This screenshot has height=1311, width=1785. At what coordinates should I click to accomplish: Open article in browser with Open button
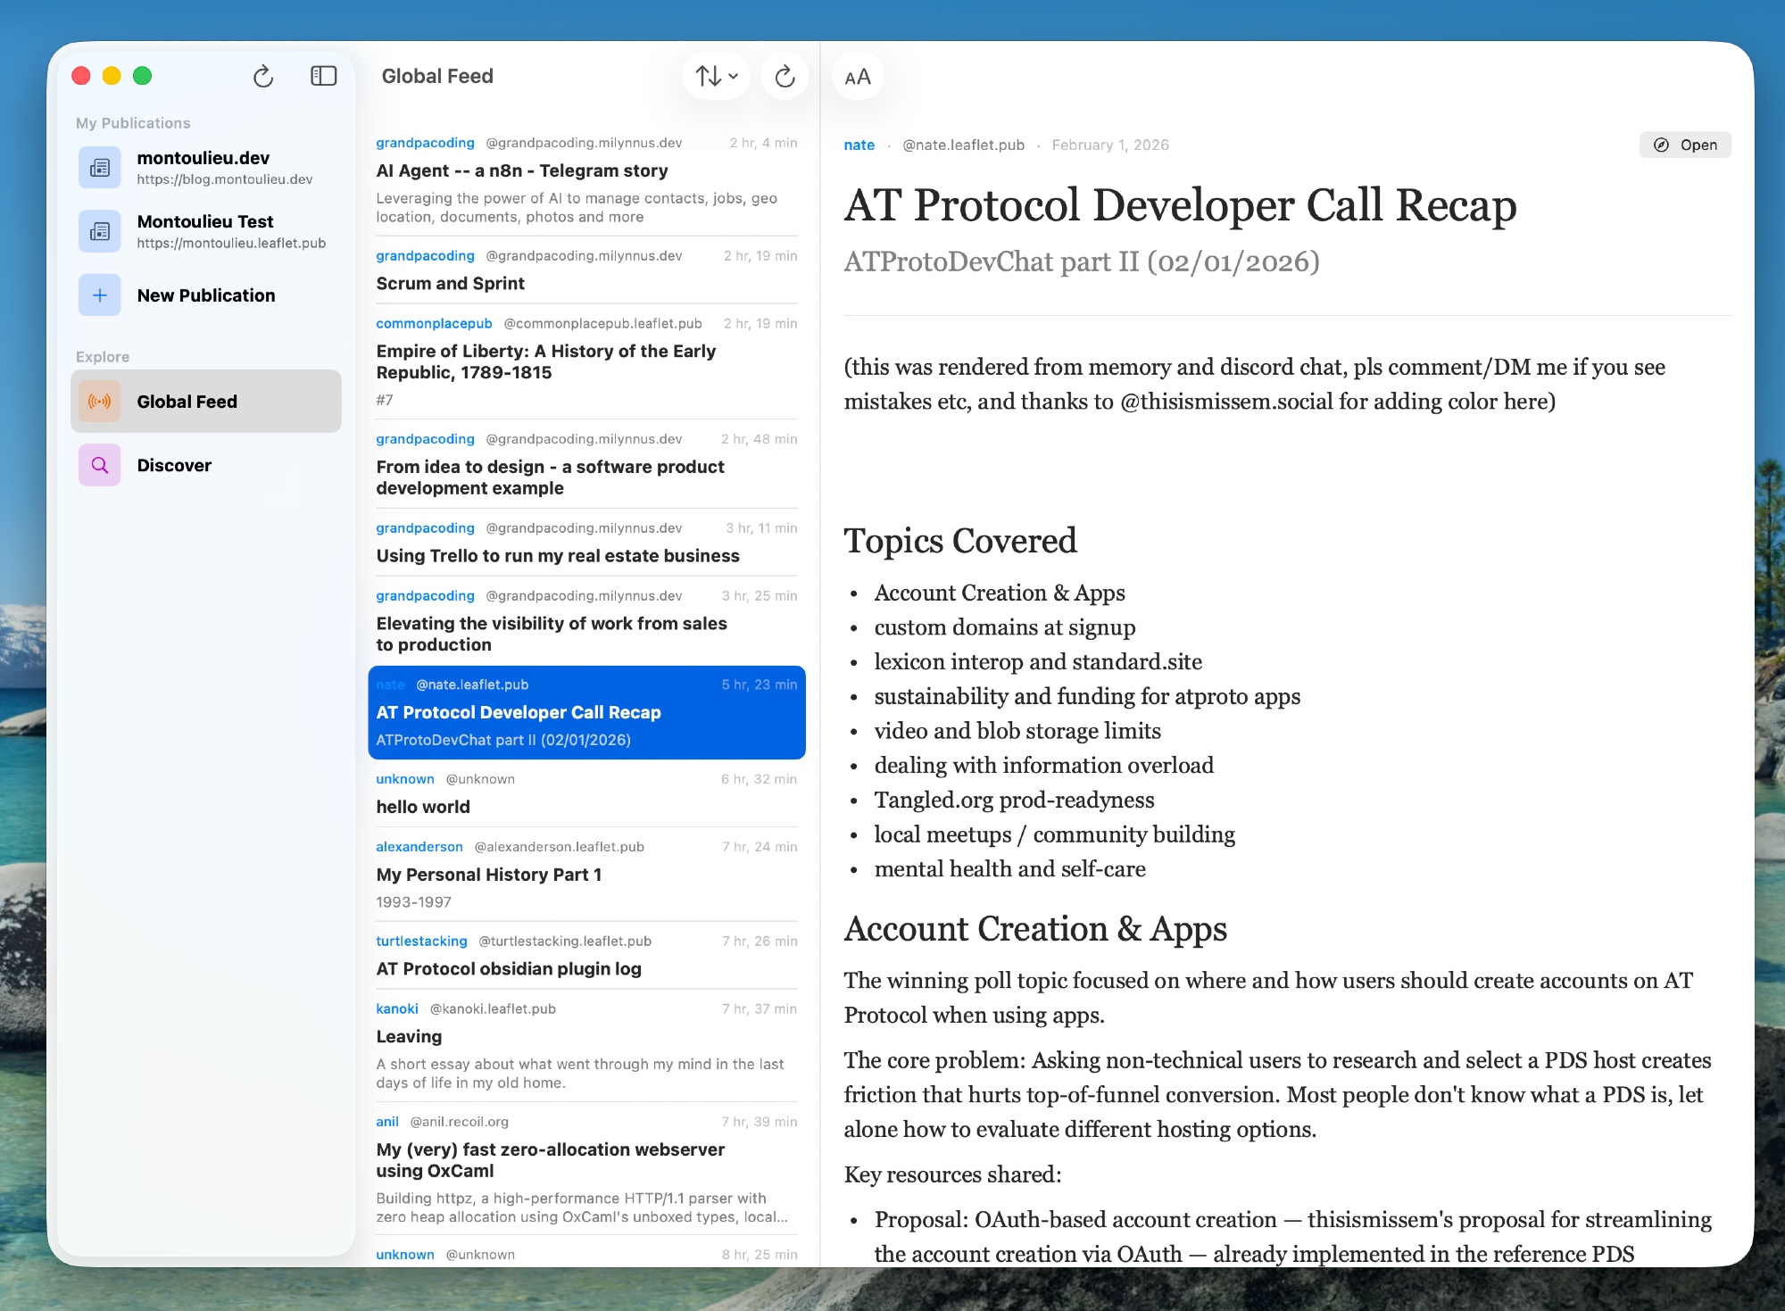(x=1685, y=145)
